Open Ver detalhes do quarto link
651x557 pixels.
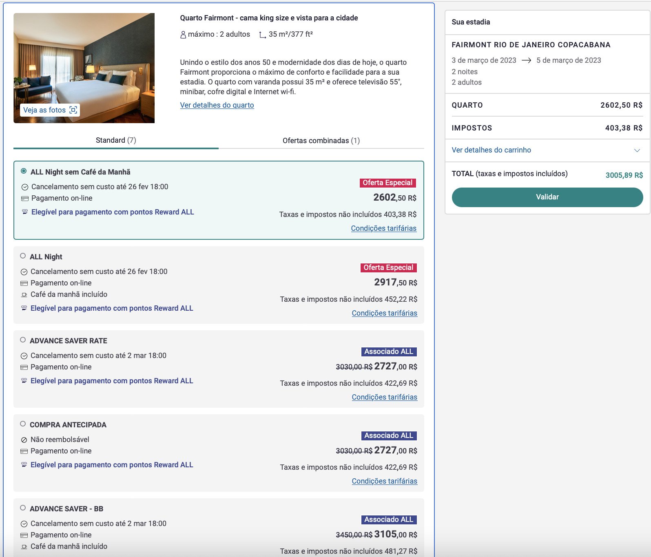pos(217,105)
